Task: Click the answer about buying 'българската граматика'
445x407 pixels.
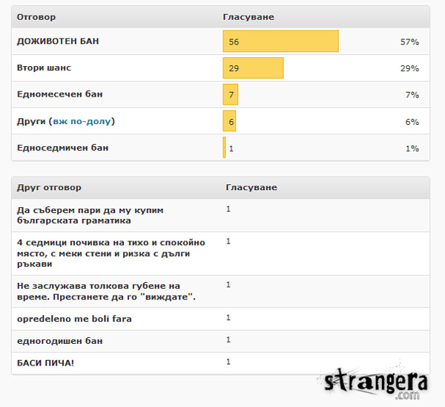Action: [x=90, y=215]
